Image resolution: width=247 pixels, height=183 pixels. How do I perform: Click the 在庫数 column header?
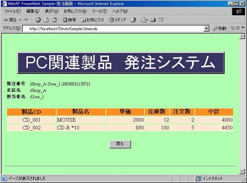tap(157, 112)
